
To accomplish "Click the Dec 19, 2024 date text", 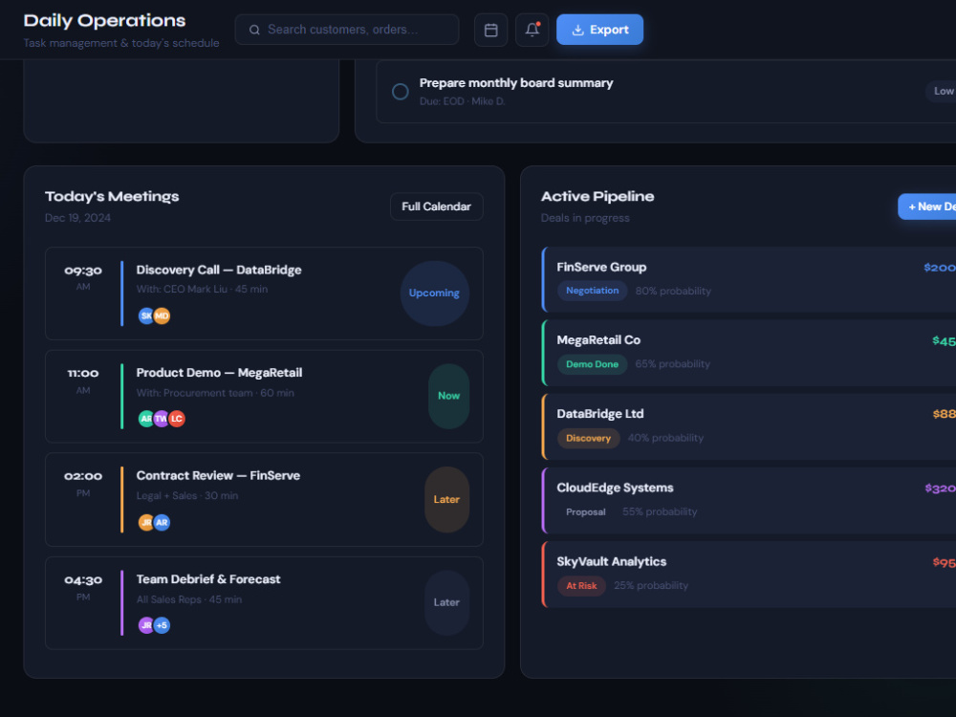I will click(x=77, y=218).
